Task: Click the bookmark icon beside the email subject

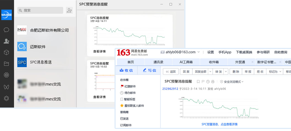Action: pos(198,81)
